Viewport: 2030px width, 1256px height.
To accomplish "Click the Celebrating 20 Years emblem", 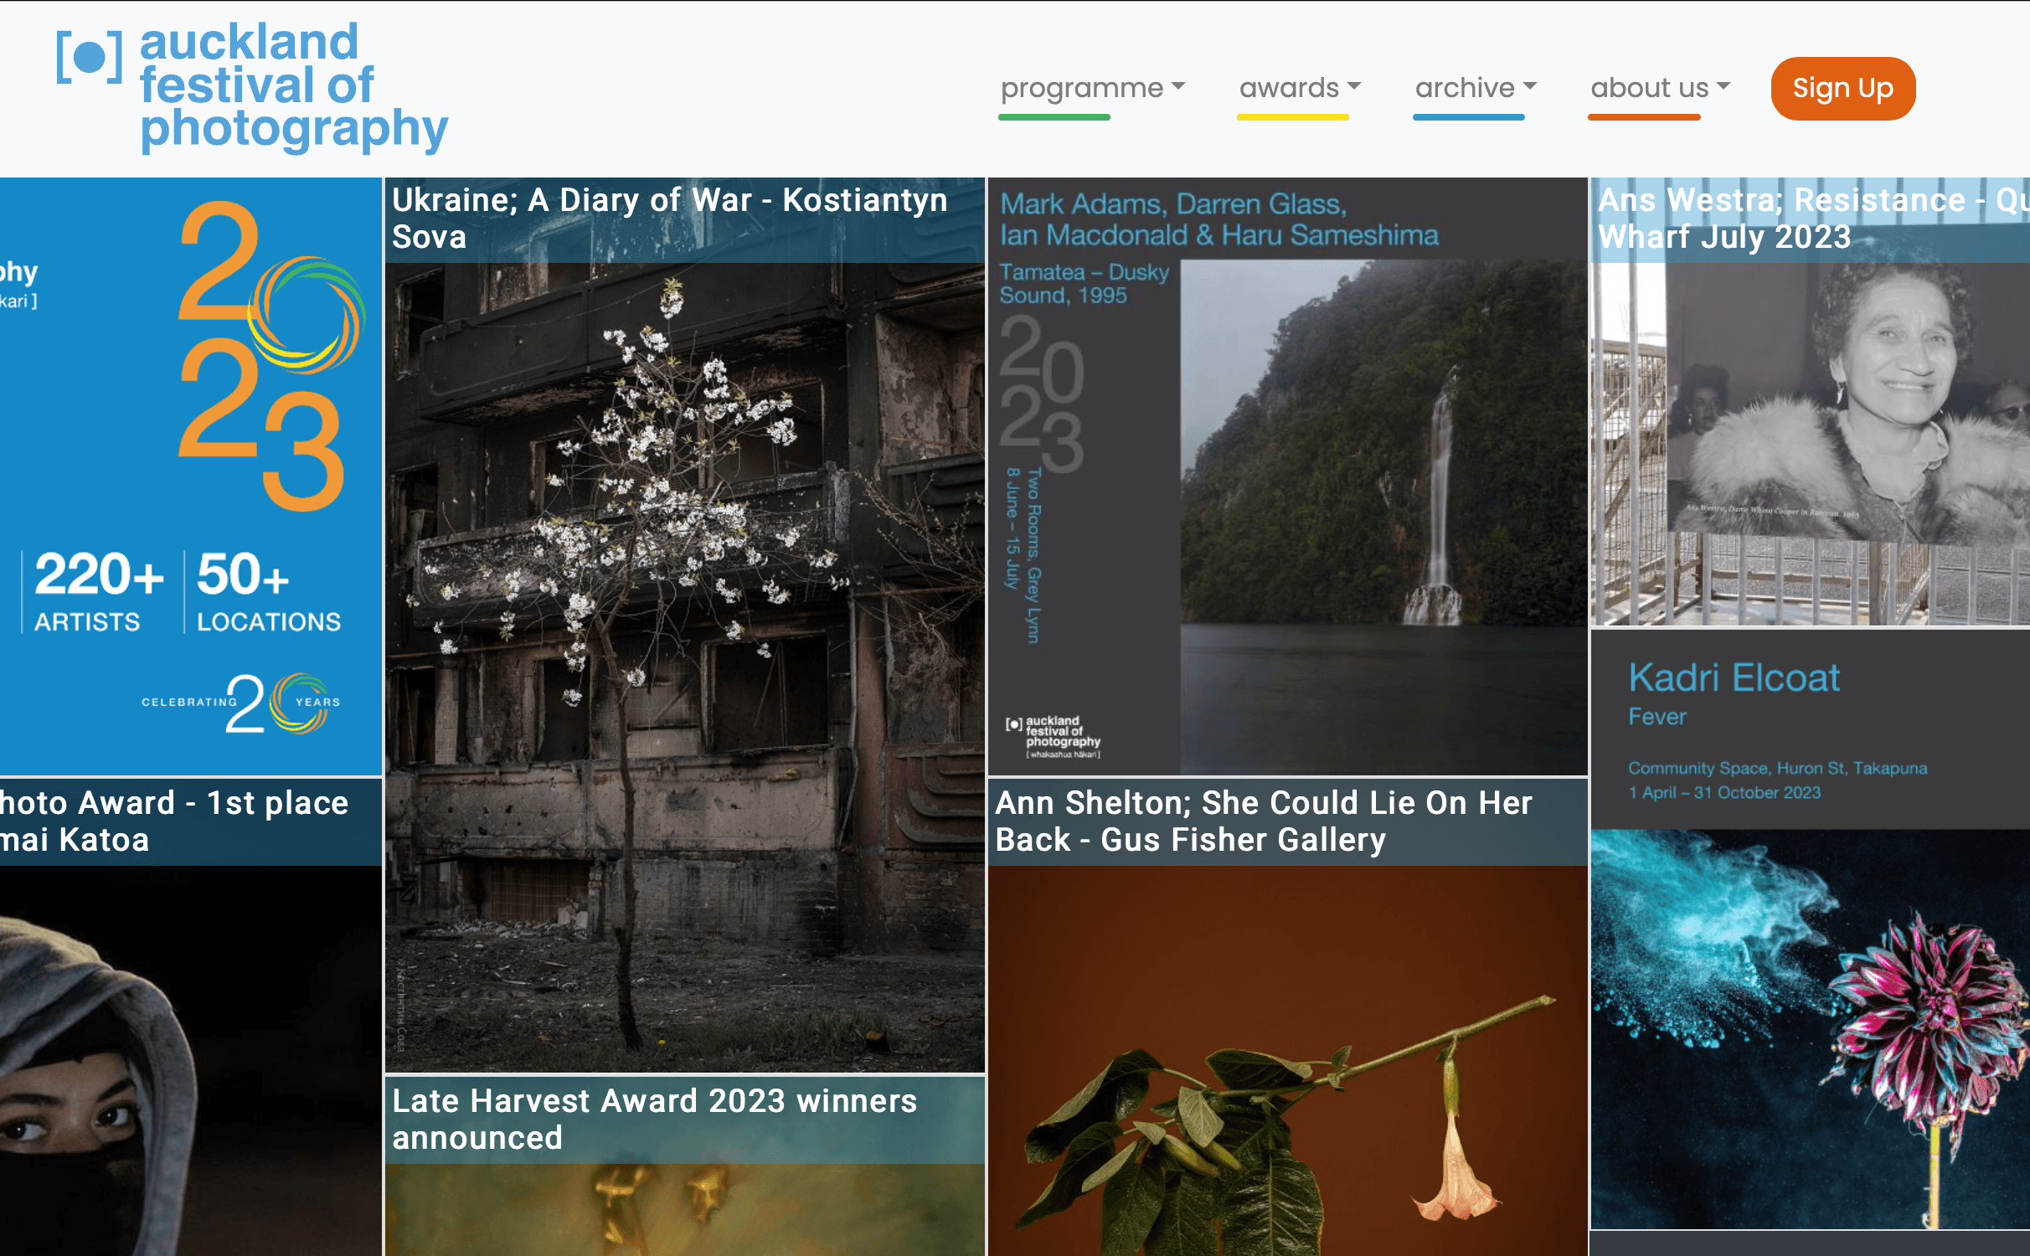I will pyautogui.click(x=243, y=703).
